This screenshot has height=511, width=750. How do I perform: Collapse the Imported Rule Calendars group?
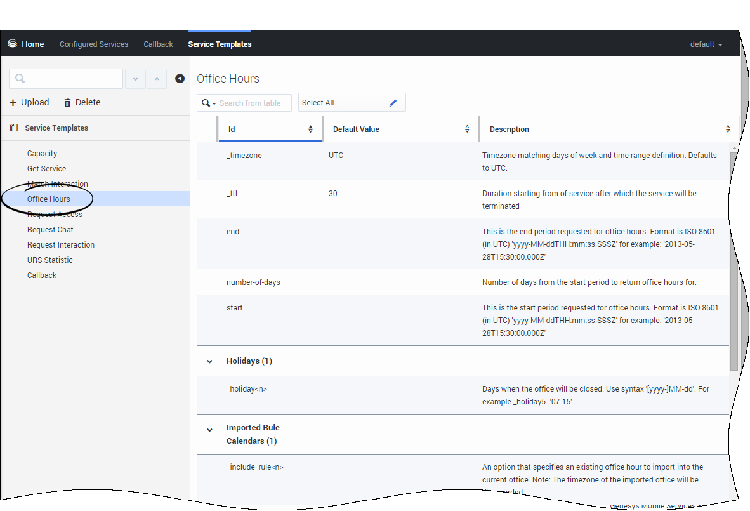tap(210, 430)
